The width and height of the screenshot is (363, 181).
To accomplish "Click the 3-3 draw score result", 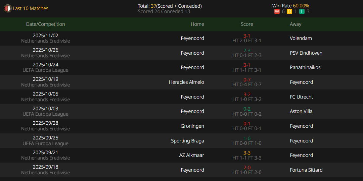I will (247, 153).
